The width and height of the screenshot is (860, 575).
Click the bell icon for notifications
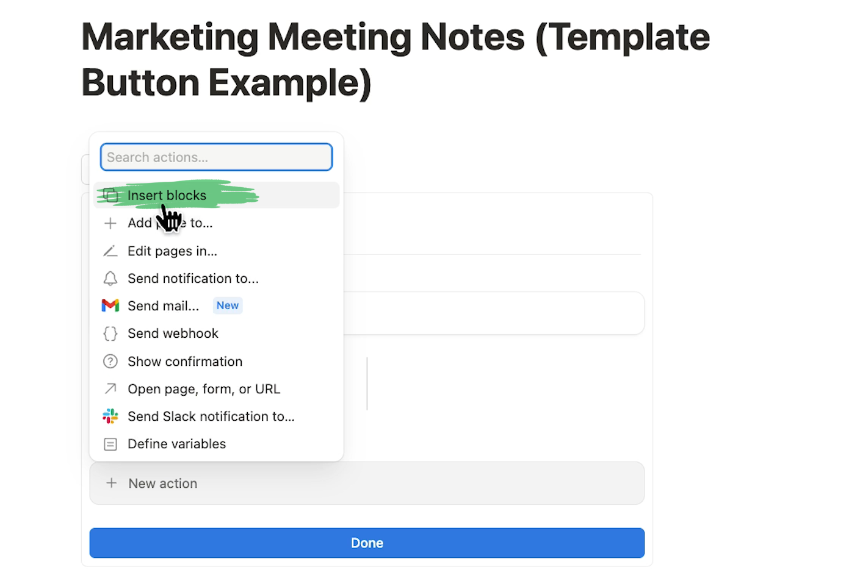pos(110,278)
